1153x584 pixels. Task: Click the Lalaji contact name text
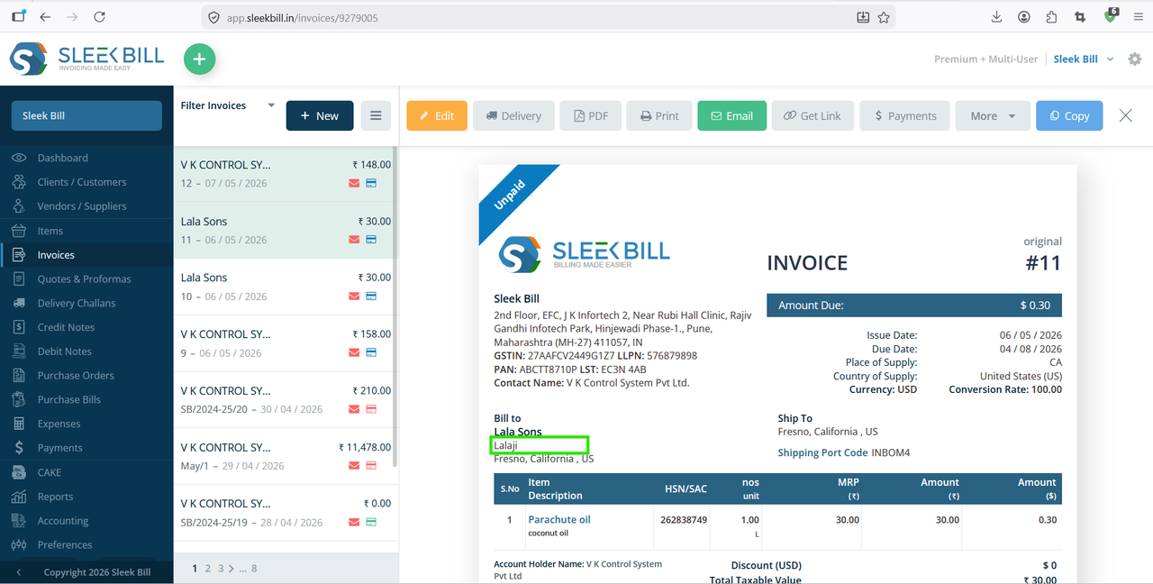505,445
